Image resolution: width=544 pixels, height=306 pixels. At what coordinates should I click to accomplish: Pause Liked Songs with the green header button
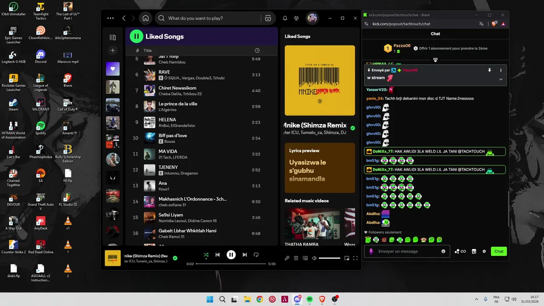click(x=136, y=37)
